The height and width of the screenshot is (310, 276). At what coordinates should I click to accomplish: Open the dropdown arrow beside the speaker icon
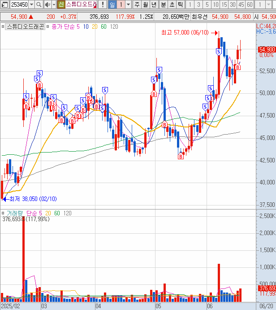pos(53,5)
